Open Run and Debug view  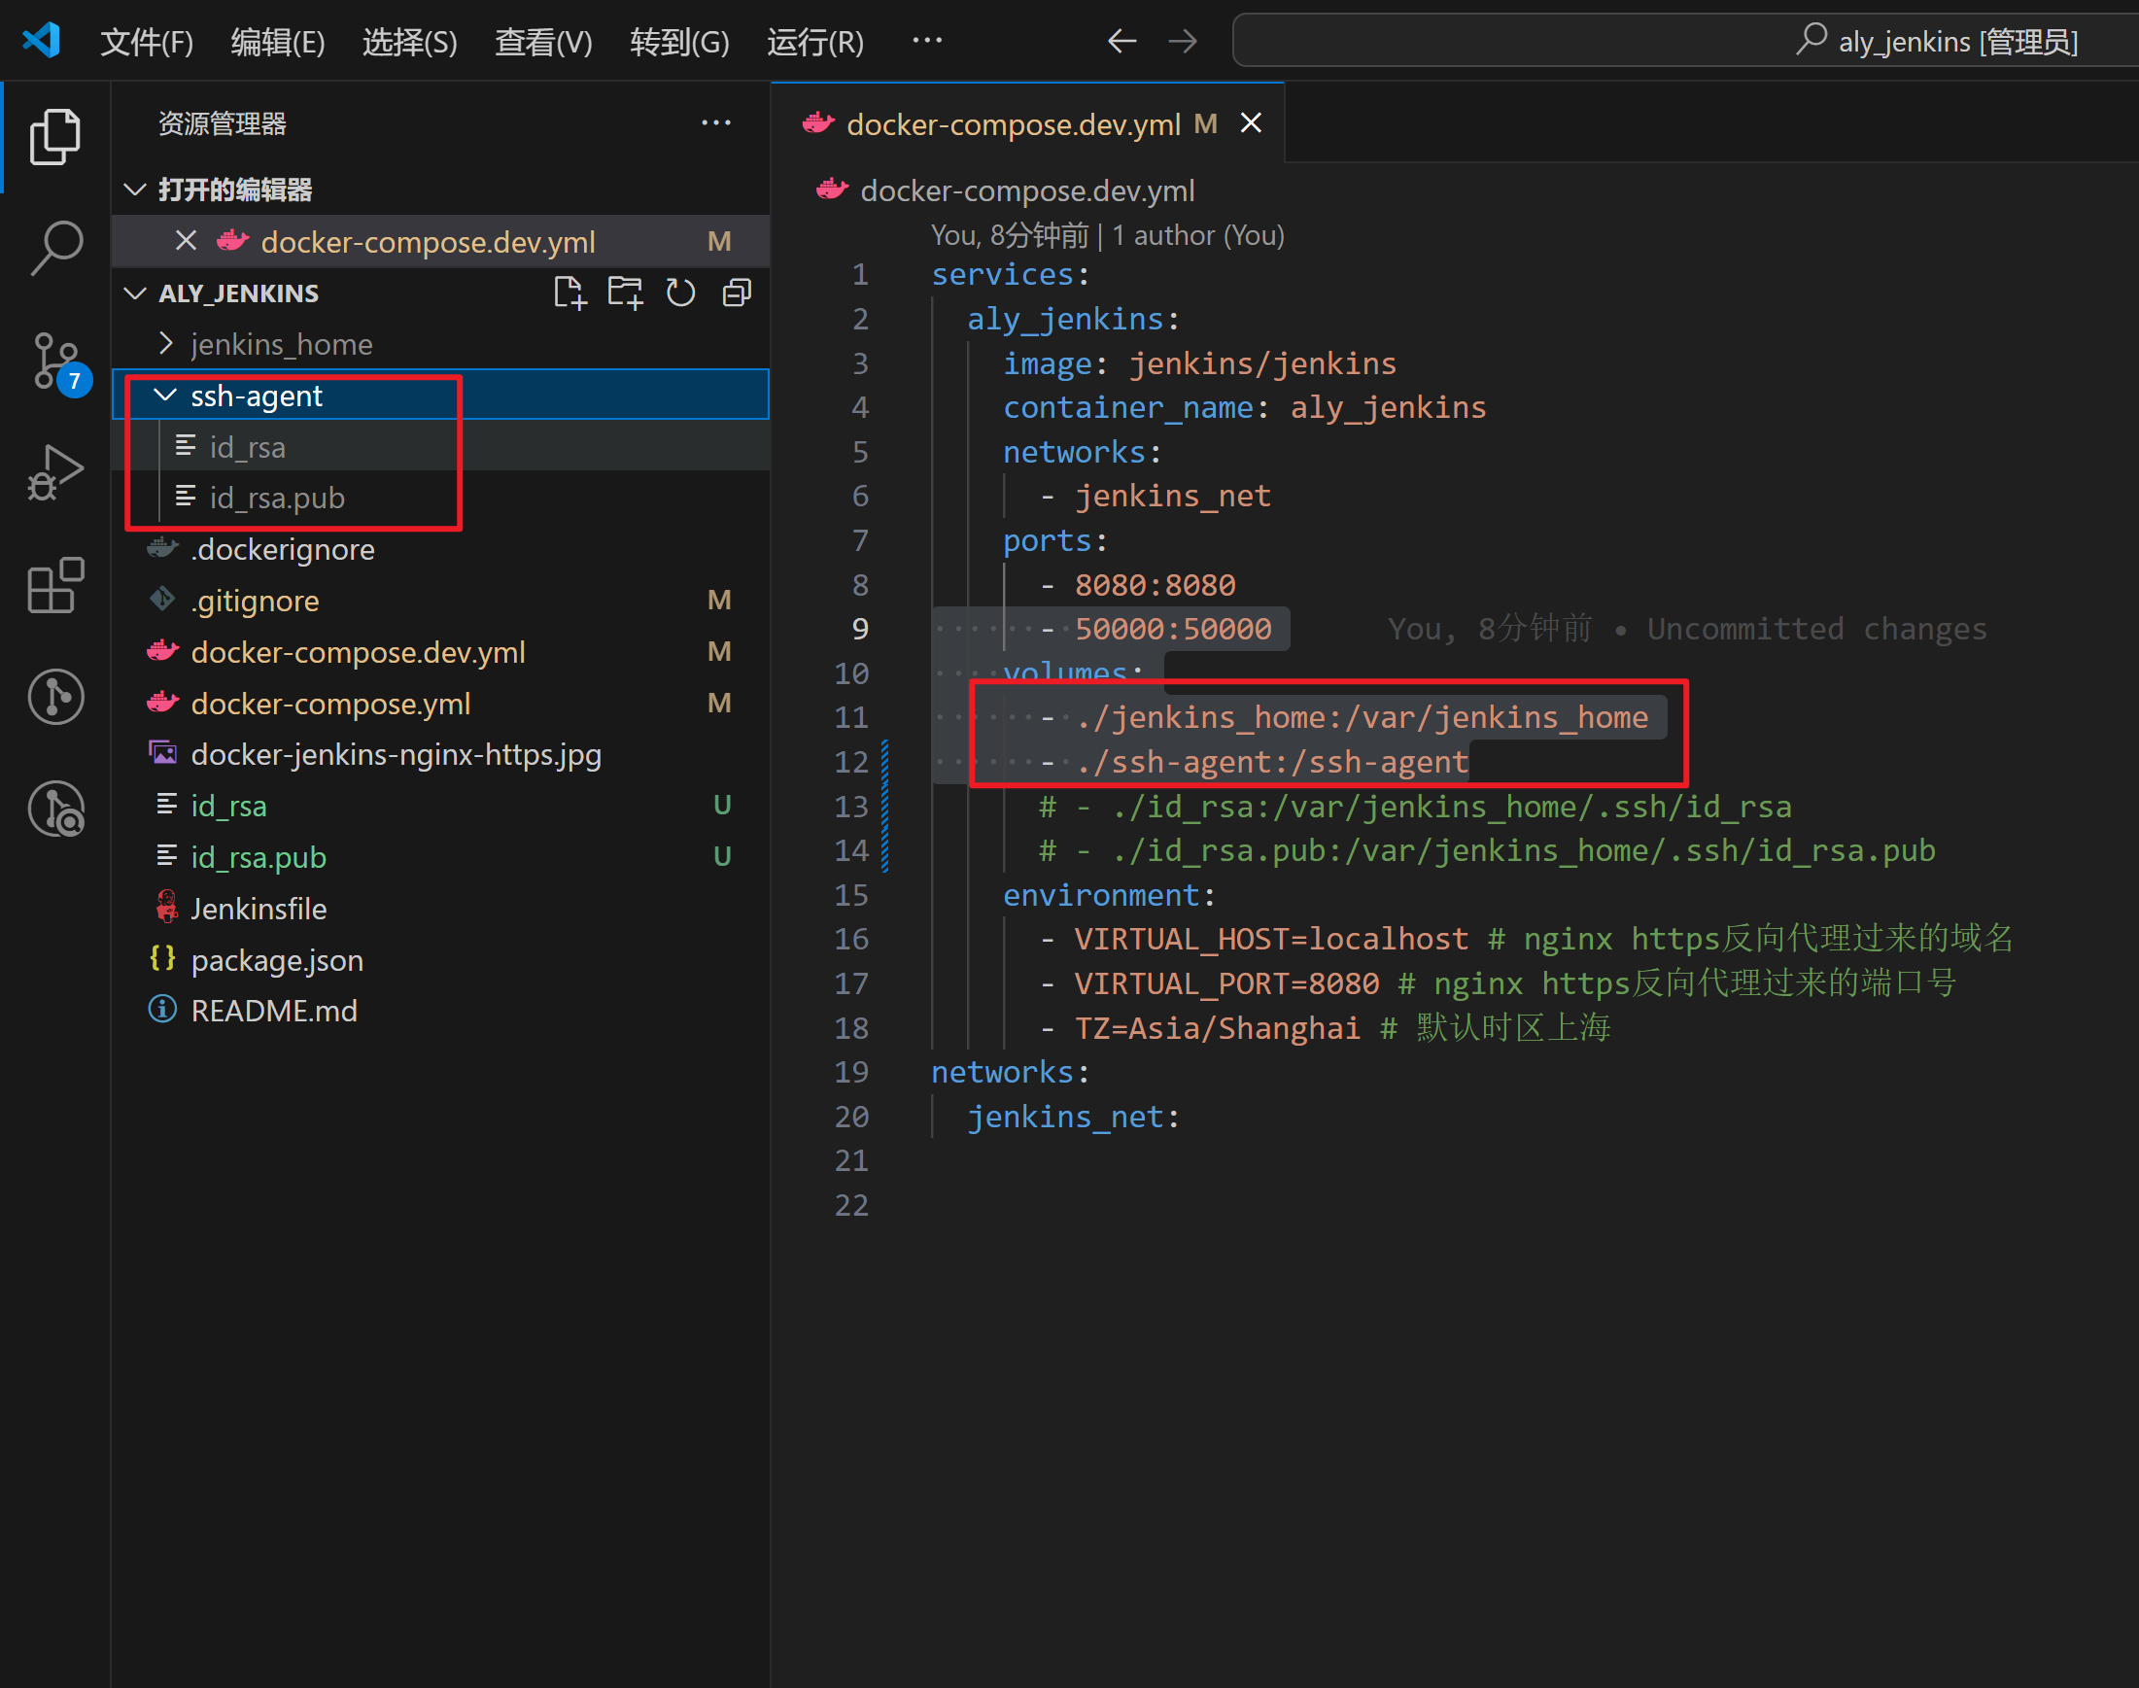tap(55, 472)
